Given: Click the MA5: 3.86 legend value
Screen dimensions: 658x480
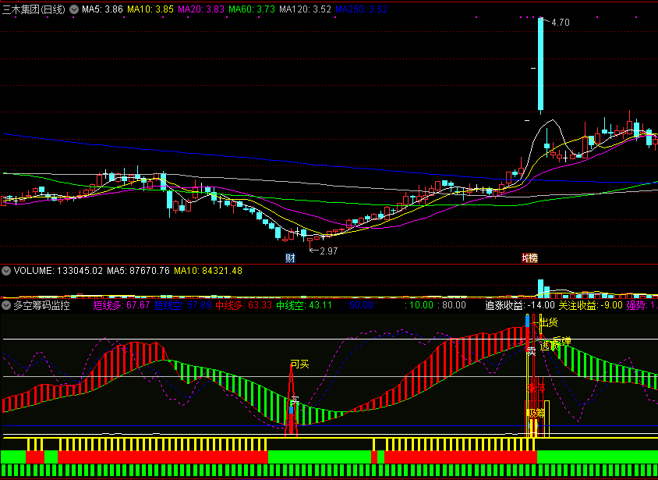Looking at the screenshot, I should click(x=102, y=9).
